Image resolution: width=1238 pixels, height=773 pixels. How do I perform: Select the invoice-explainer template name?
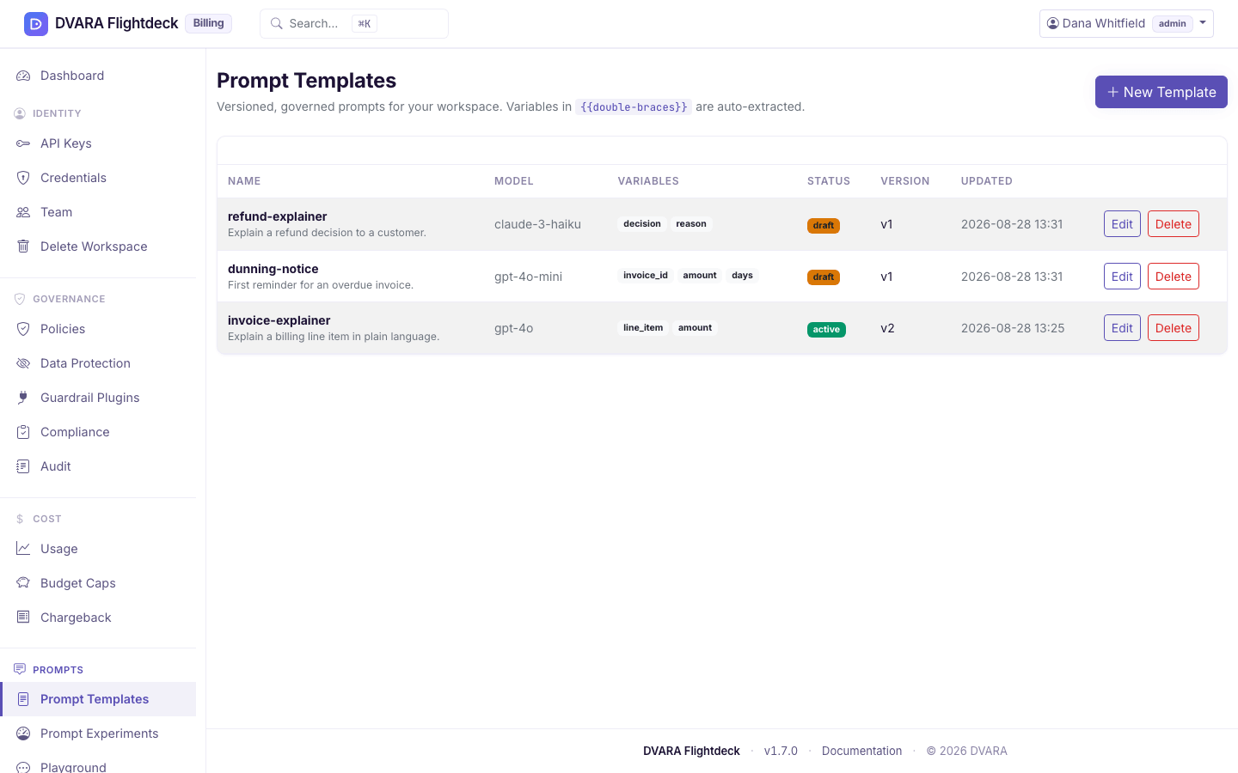(x=279, y=320)
